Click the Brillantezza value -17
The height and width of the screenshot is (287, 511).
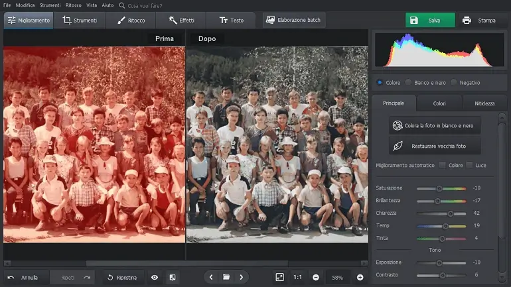(x=476, y=200)
